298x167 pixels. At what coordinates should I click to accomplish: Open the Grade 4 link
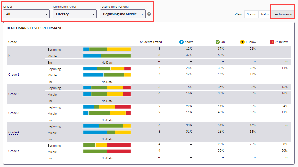pos(14,132)
